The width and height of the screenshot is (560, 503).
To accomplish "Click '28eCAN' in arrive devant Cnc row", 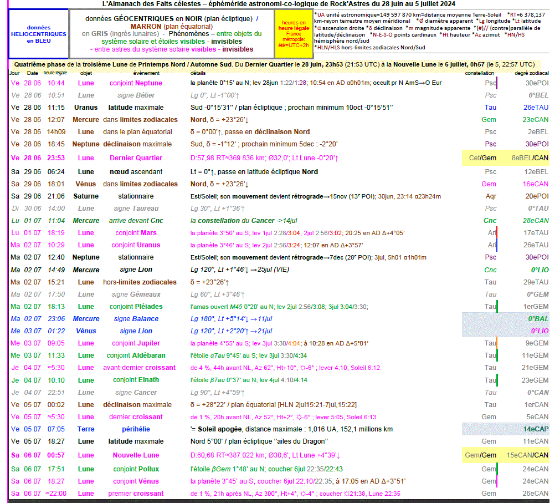I will click(x=536, y=221).
